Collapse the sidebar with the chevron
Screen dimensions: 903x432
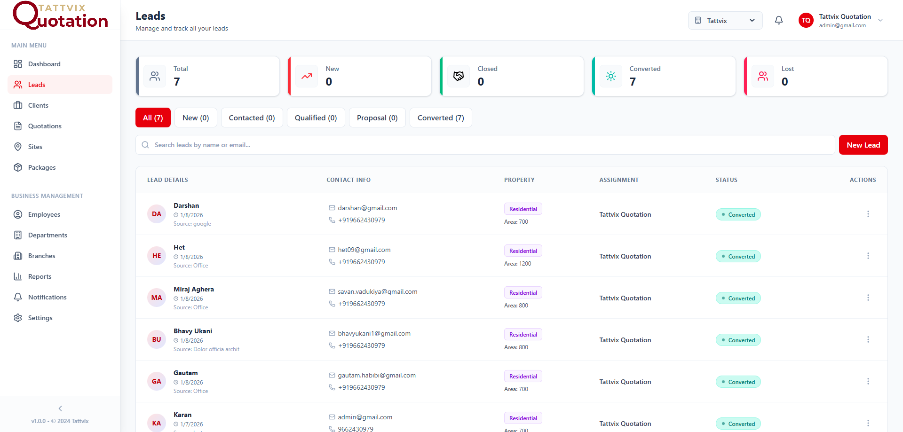click(x=60, y=408)
